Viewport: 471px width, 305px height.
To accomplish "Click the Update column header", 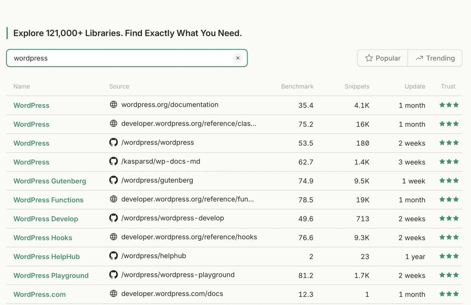I will pyautogui.click(x=415, y=87).
